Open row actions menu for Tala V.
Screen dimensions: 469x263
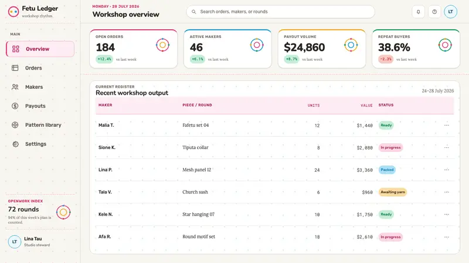447,192
